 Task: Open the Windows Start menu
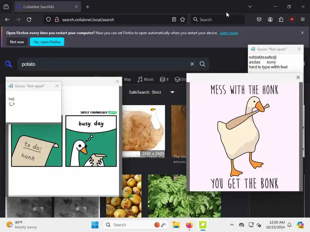tap(95, 225)
